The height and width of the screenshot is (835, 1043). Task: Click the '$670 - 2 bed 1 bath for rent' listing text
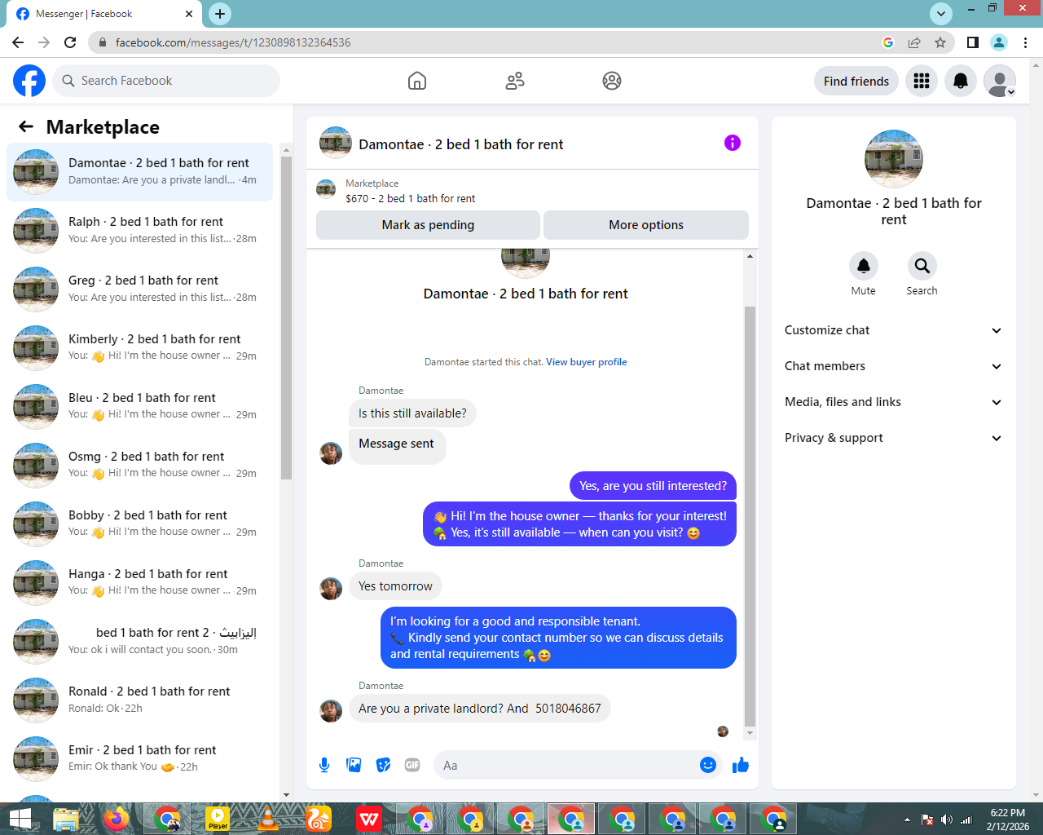point(410,198)
